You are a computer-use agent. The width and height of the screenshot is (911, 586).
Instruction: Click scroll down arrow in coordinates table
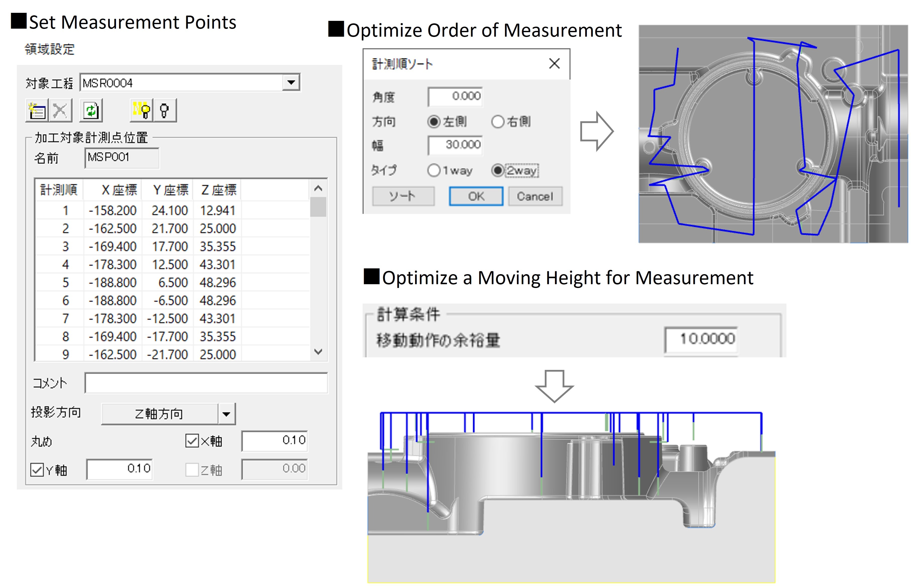tap(318, 352)
